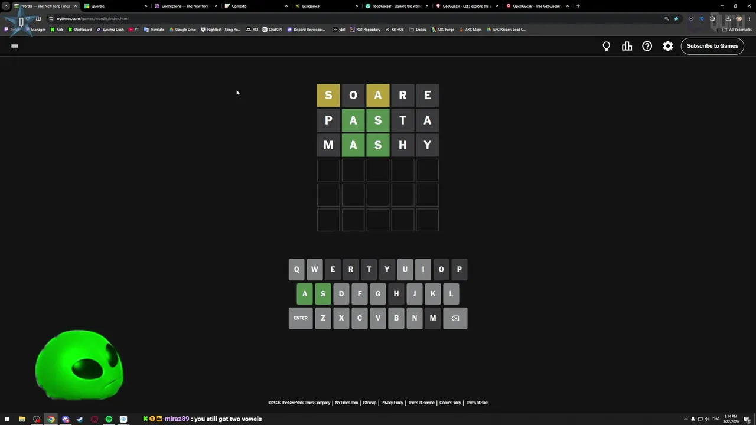Open the Chrome downloads icon
756x425 pixels.
click(728, 18)
